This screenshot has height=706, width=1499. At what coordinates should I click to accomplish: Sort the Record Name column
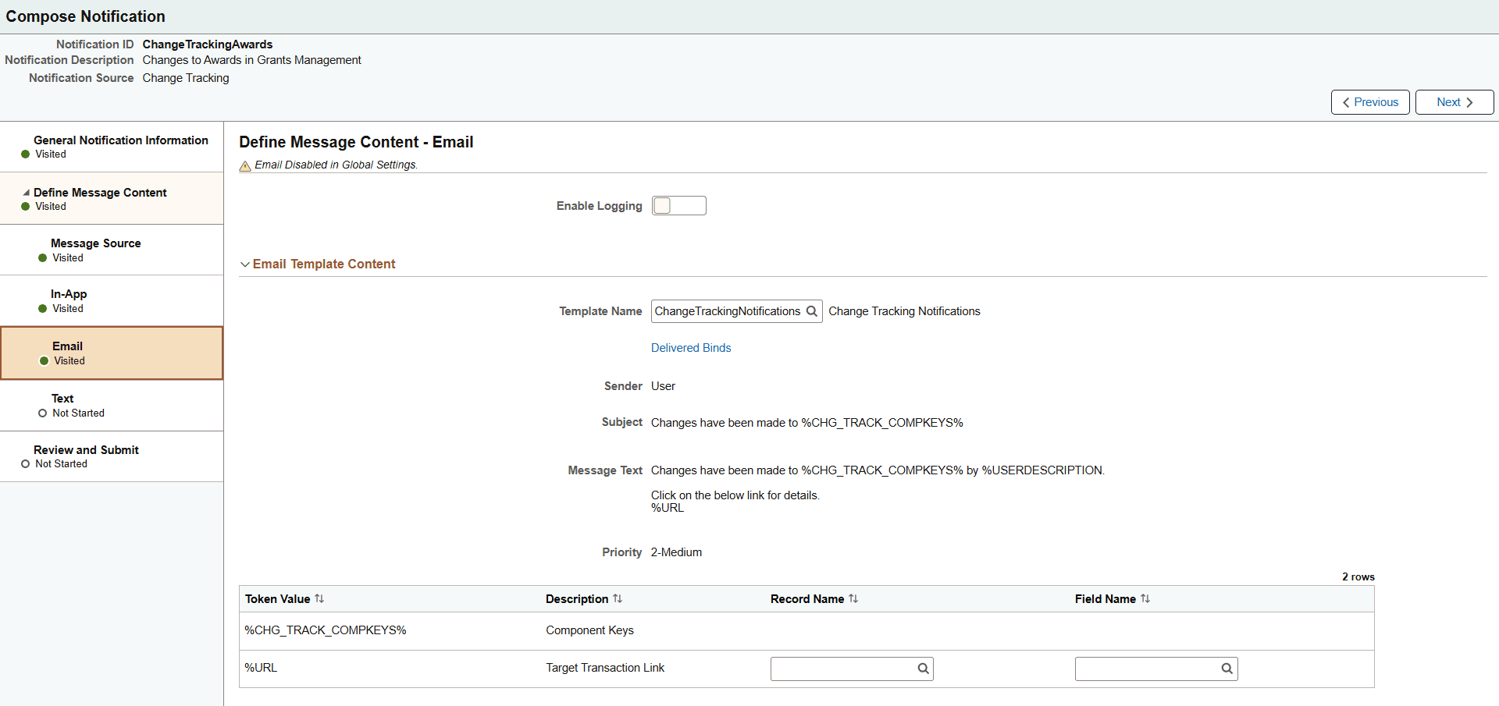(x=855, y=598)
